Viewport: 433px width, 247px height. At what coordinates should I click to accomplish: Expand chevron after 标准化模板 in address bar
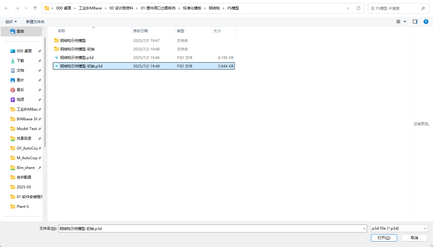(205, 8)
